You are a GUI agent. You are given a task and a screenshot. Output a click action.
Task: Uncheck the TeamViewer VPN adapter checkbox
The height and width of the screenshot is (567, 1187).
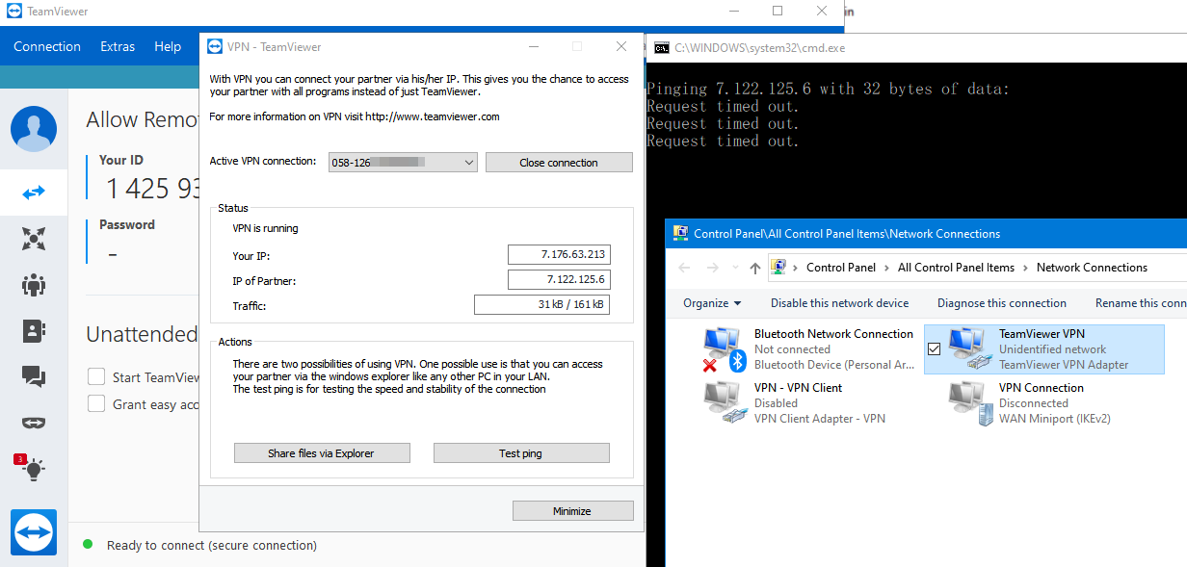point(934,348)
